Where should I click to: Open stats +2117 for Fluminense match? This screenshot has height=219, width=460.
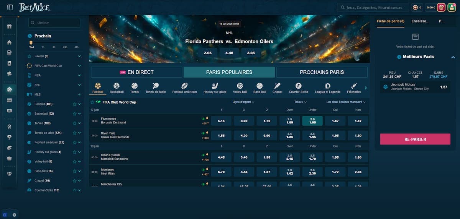(205, 123)
